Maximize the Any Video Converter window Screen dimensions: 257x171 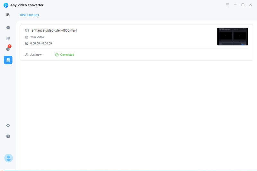pyautogui.click(x=243, y=5)
